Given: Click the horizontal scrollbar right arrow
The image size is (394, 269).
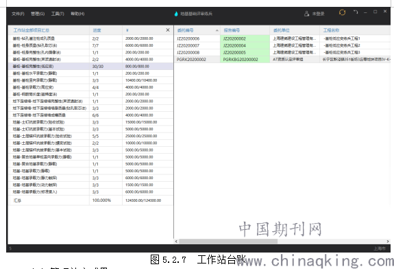Looking at the screenshot, I should [388, 241].
